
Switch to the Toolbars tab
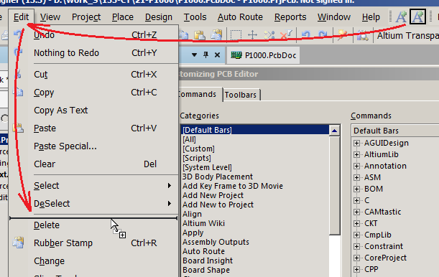pos(241,95)
